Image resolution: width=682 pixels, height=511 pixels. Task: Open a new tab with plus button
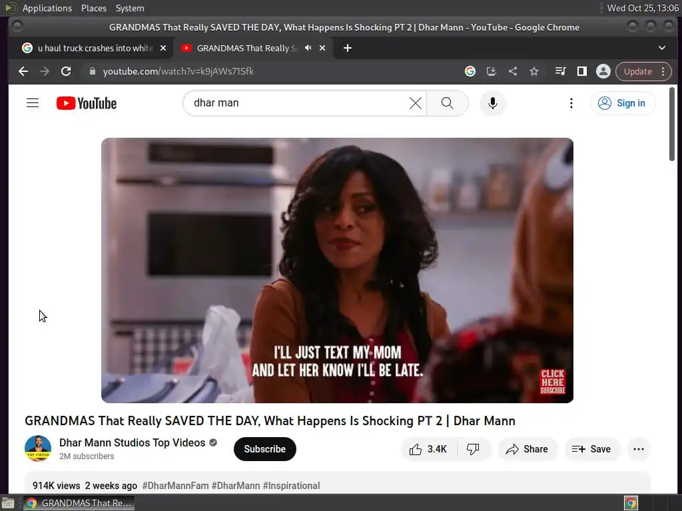click(x=347, y=48)
